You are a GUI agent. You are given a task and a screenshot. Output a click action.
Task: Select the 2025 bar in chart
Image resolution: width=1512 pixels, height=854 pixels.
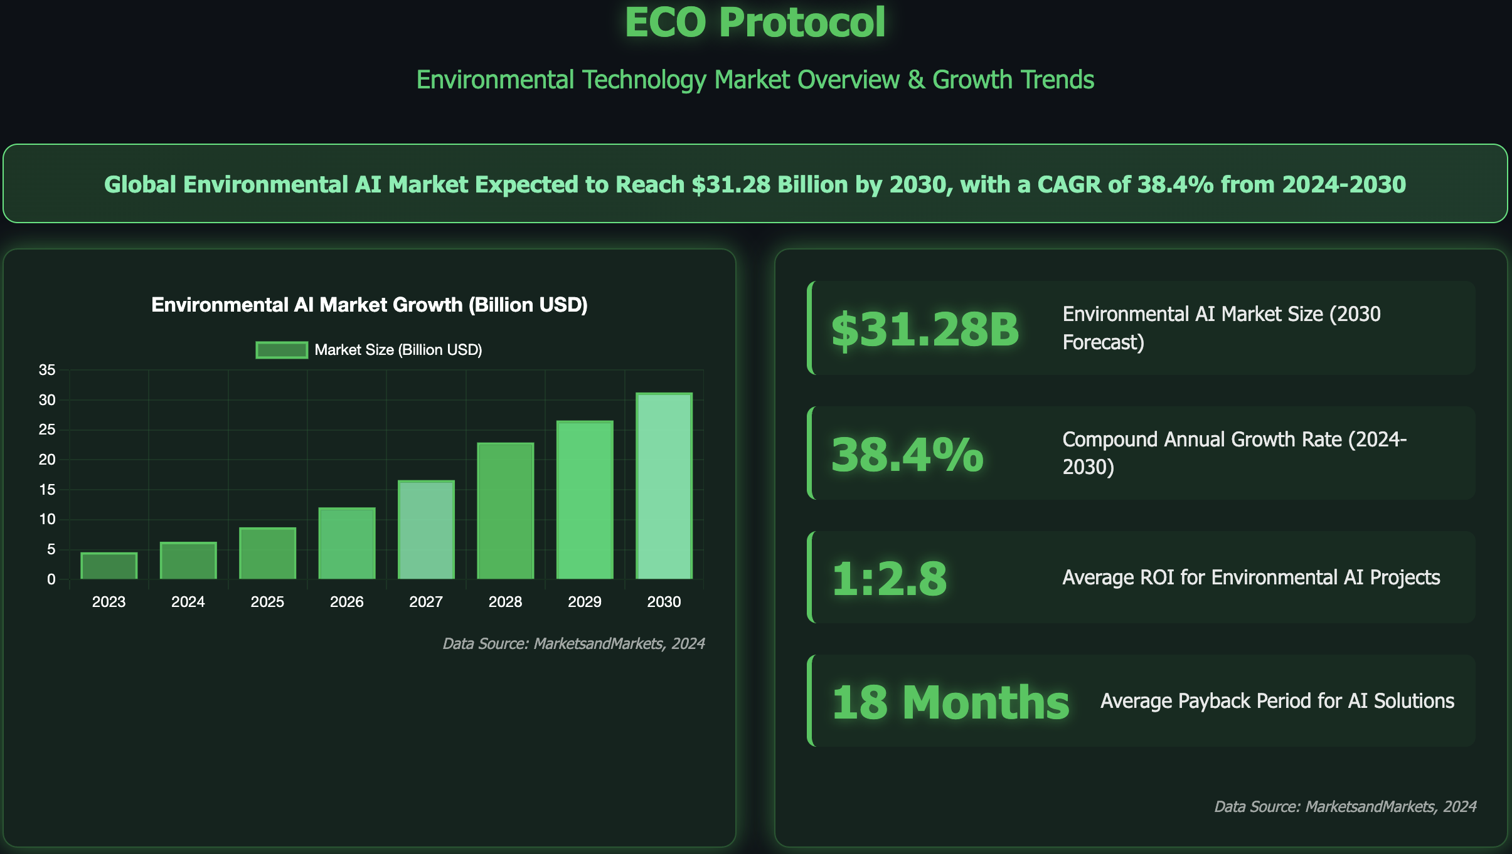coord(267,553)
